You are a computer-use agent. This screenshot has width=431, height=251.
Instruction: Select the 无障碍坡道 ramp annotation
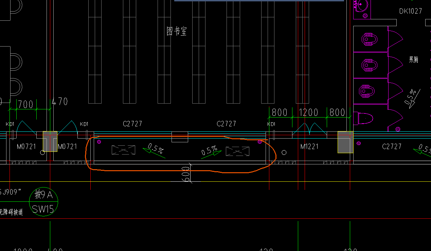tap(12, 212)
